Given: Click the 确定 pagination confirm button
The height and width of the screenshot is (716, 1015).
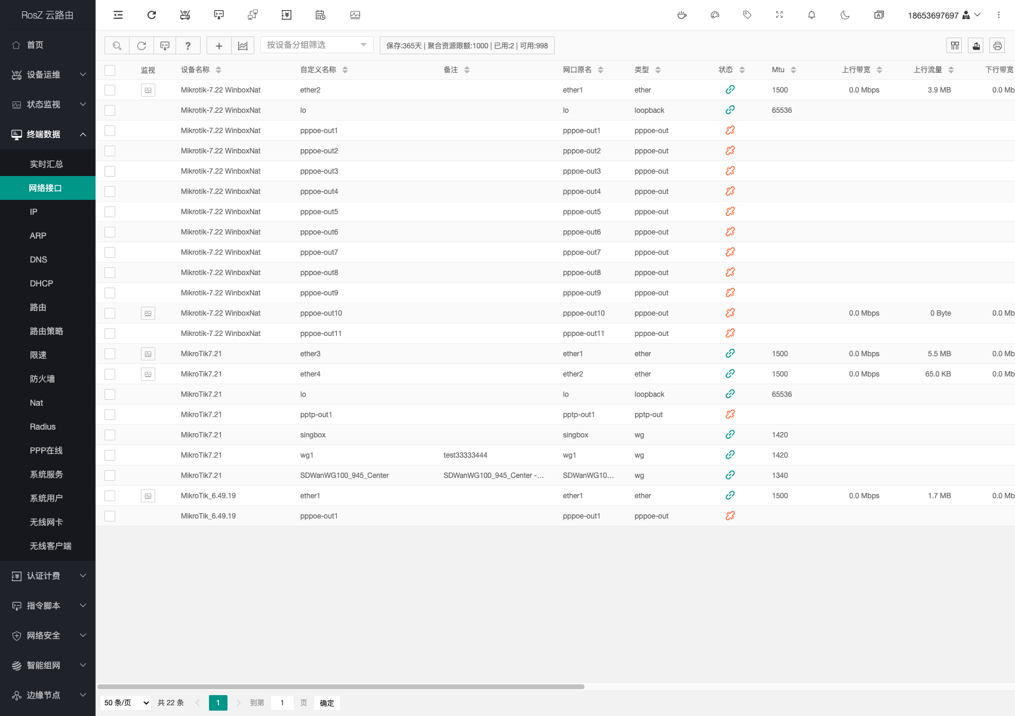Looking at the screenshot, I should coord(327,703).
